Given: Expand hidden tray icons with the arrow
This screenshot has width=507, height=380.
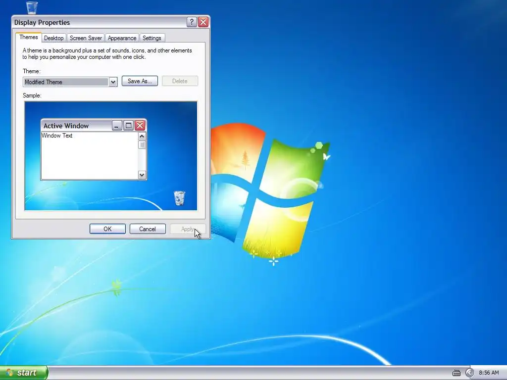Looking at the screenshot, I should (469, 373).
